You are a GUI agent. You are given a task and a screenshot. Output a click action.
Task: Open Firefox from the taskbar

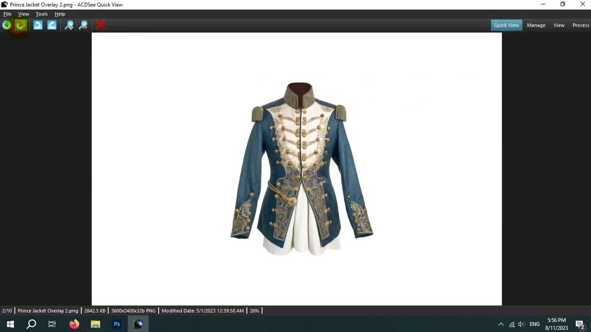point(74,324)
